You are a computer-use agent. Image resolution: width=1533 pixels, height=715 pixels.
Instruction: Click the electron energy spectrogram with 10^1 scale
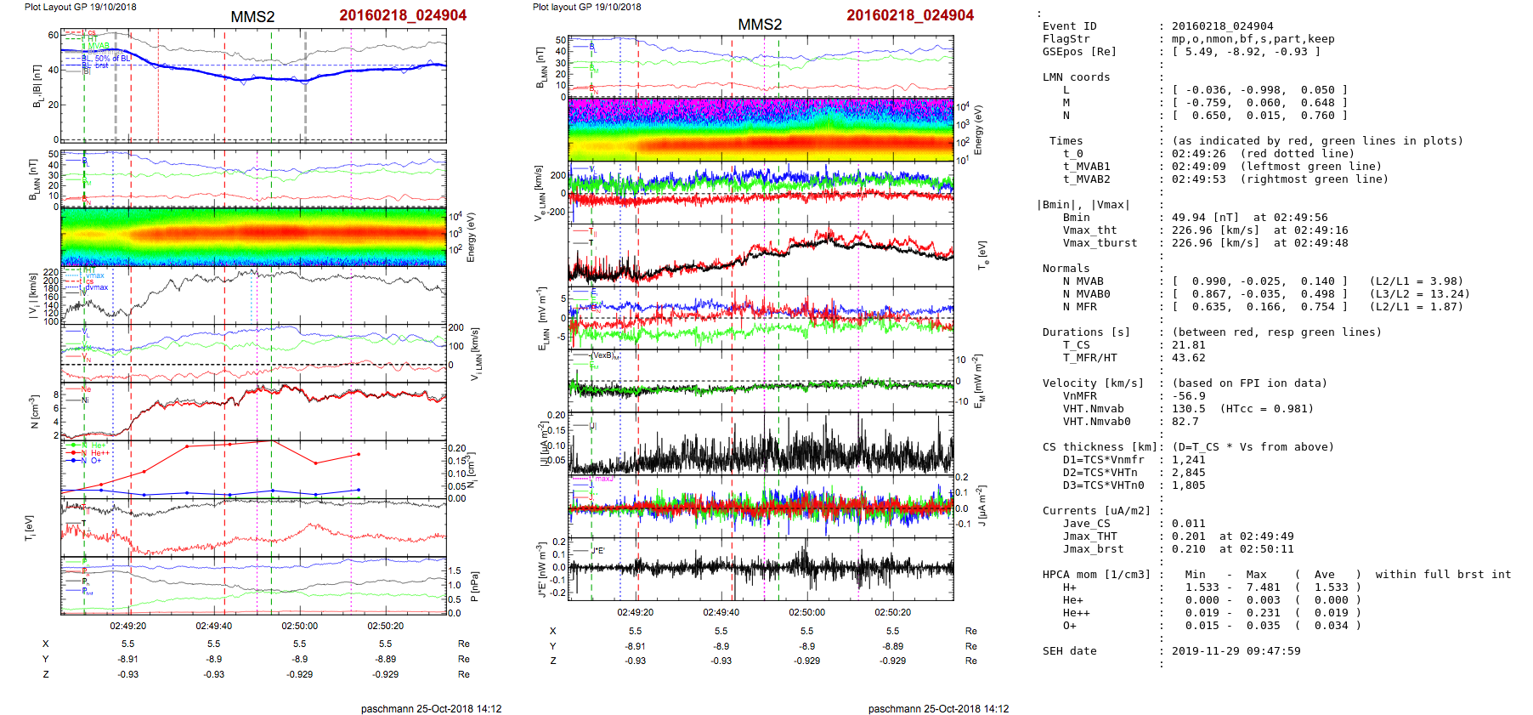tap(760, 129)
